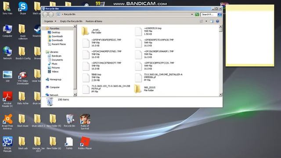Click the Change your view icon
Image resolution: width=281 pixels, height=158 pixels.
click(x=202, y=22)
